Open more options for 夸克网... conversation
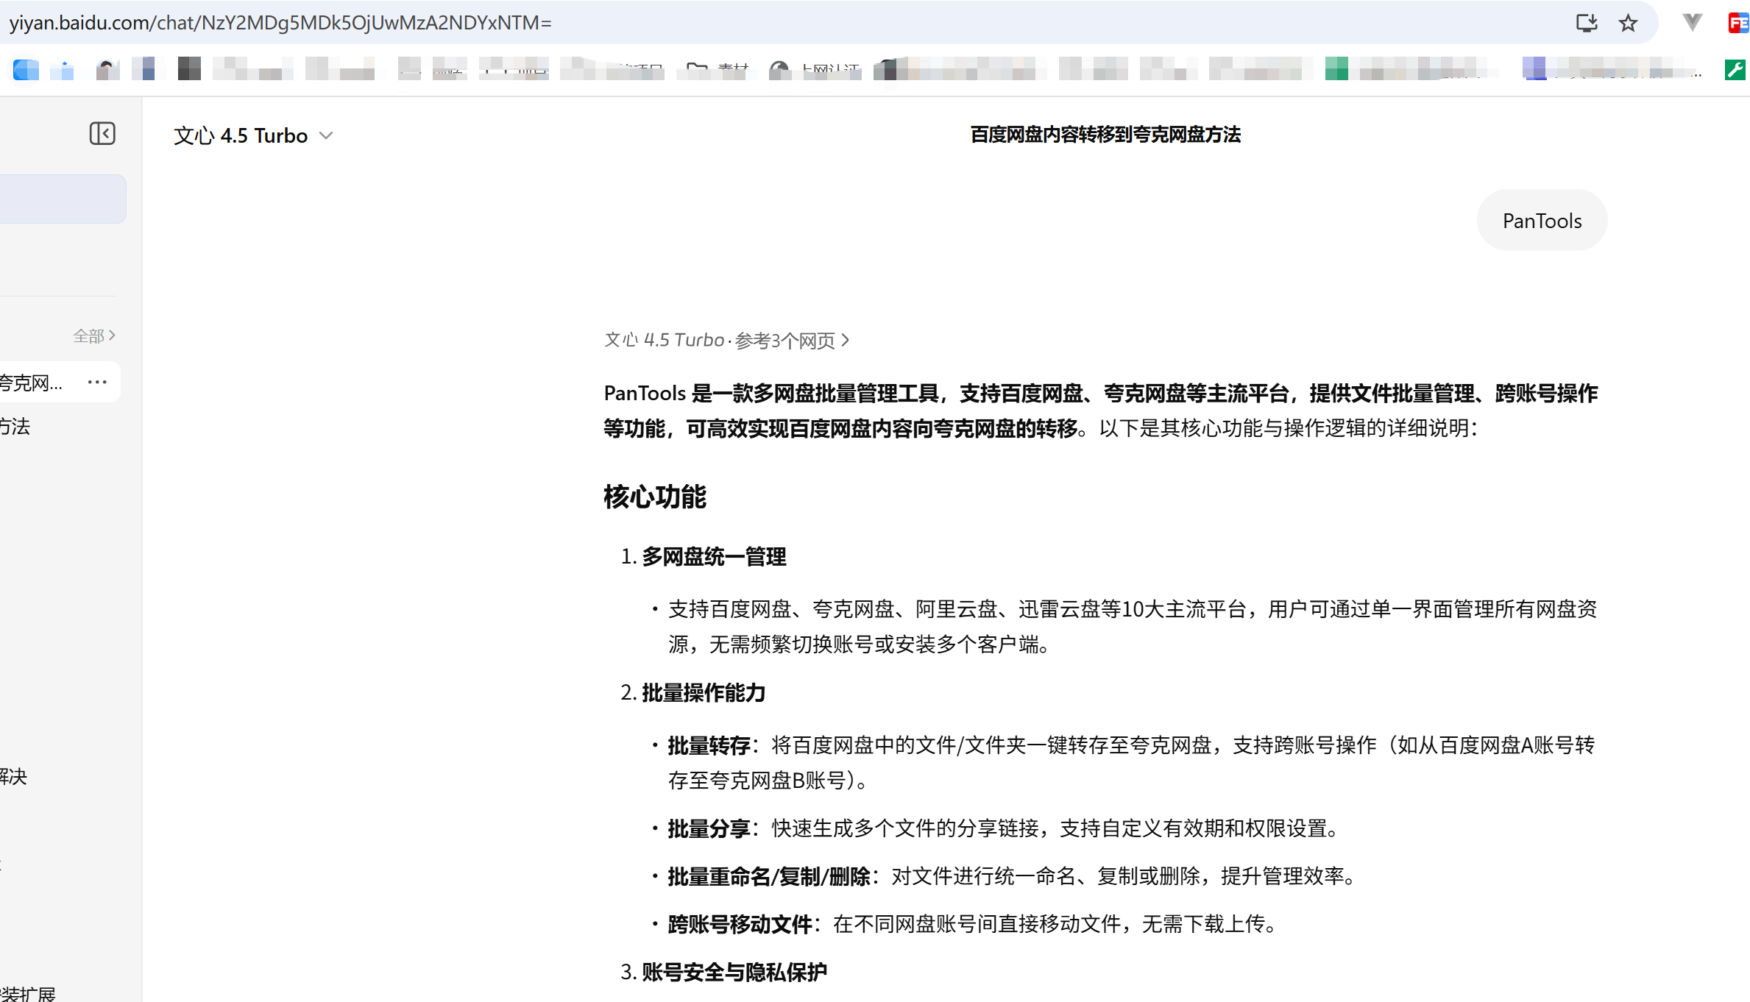1750x1002 pixels. tap(97, 382)
